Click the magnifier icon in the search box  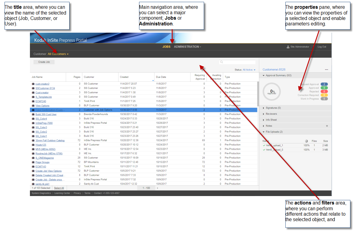[x=222, y=62]
